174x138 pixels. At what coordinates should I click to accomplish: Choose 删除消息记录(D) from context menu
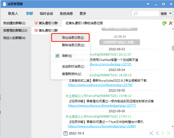coord(70,45)
